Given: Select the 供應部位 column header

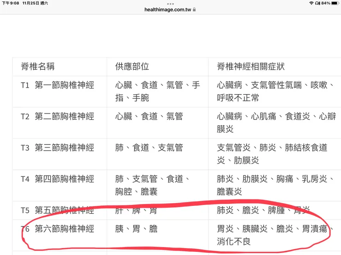Looking at the screenshot, I should [132, 66].
